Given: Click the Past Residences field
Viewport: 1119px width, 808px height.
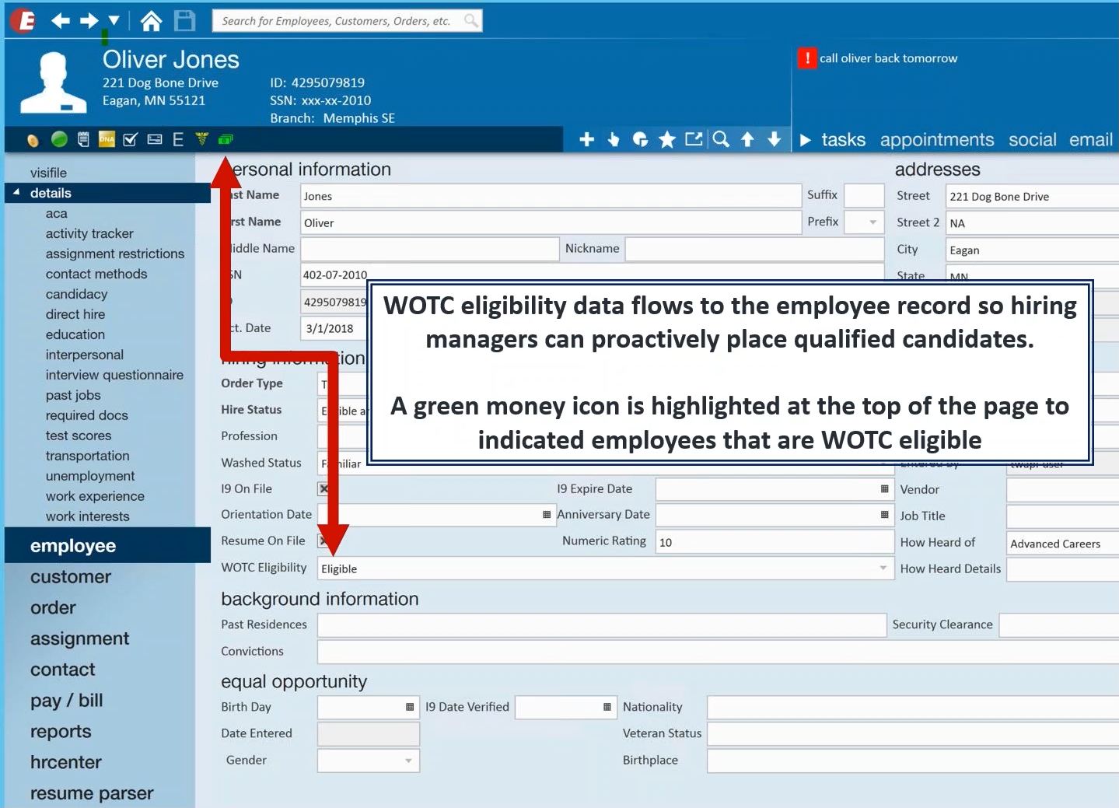Looking at the screenshot, I should [x=602, y=625].
